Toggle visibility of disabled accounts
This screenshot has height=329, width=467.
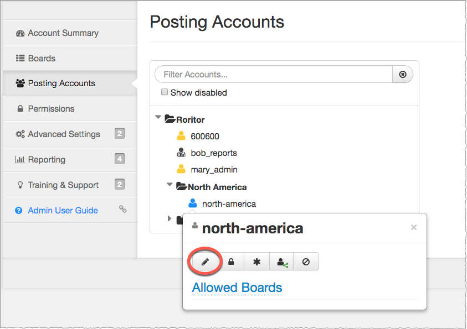coord(164,92)
